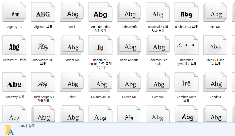Click the Fonts folder icon in details pane
The image size is (235, 136).
(x=9, y=130)
